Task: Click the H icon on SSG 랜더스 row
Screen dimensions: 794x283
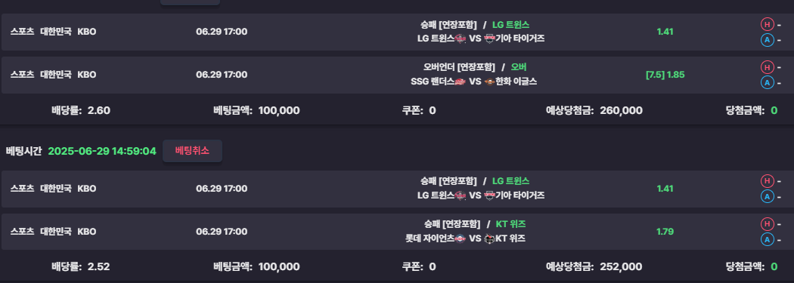Action: click(768, 67)
